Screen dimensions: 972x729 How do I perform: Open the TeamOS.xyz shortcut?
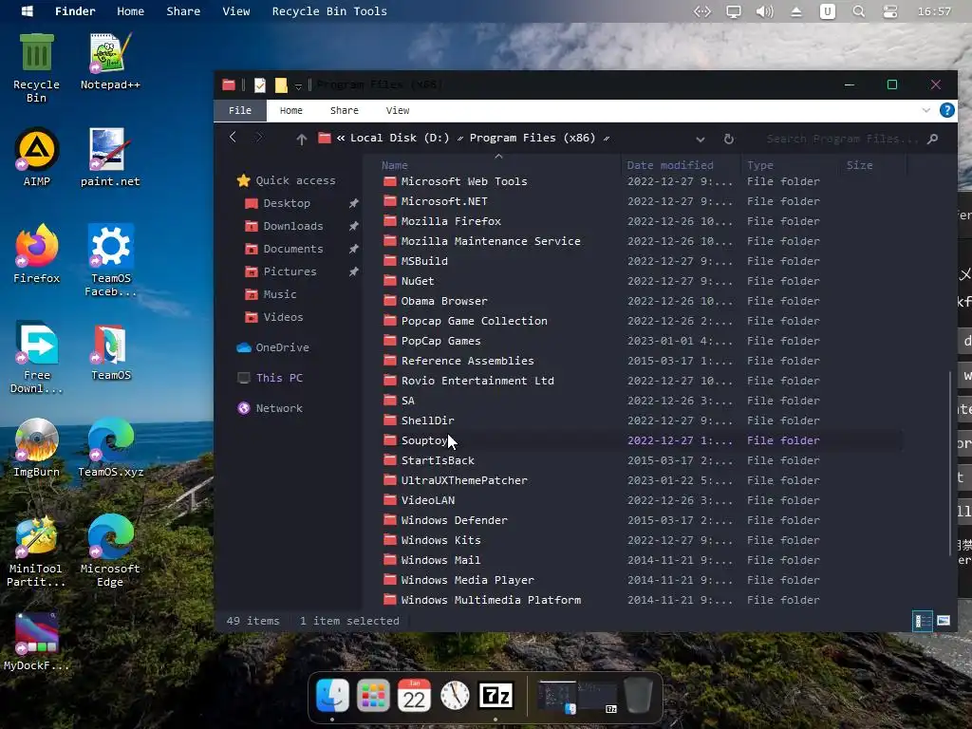click(111, 448)
